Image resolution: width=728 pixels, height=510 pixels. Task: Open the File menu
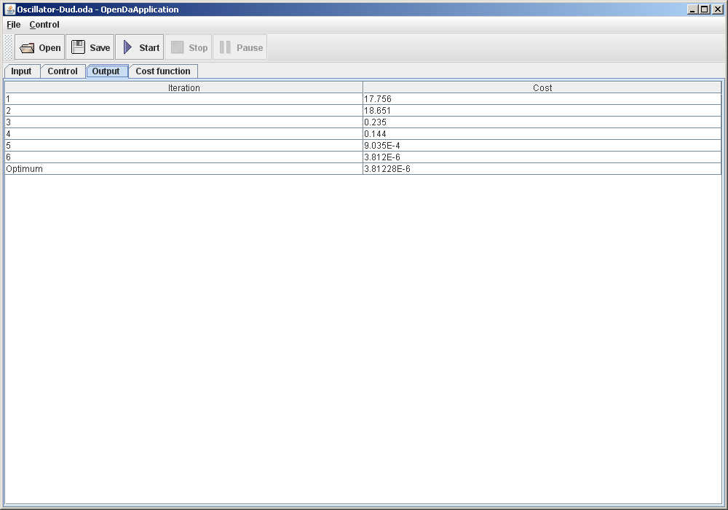(13, 24)
